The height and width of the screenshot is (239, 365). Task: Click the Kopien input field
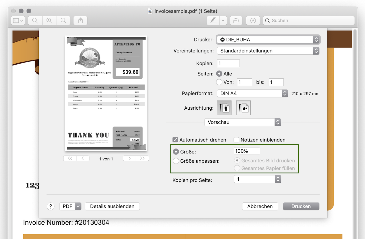pyautogui.click(x=228, y=64)
